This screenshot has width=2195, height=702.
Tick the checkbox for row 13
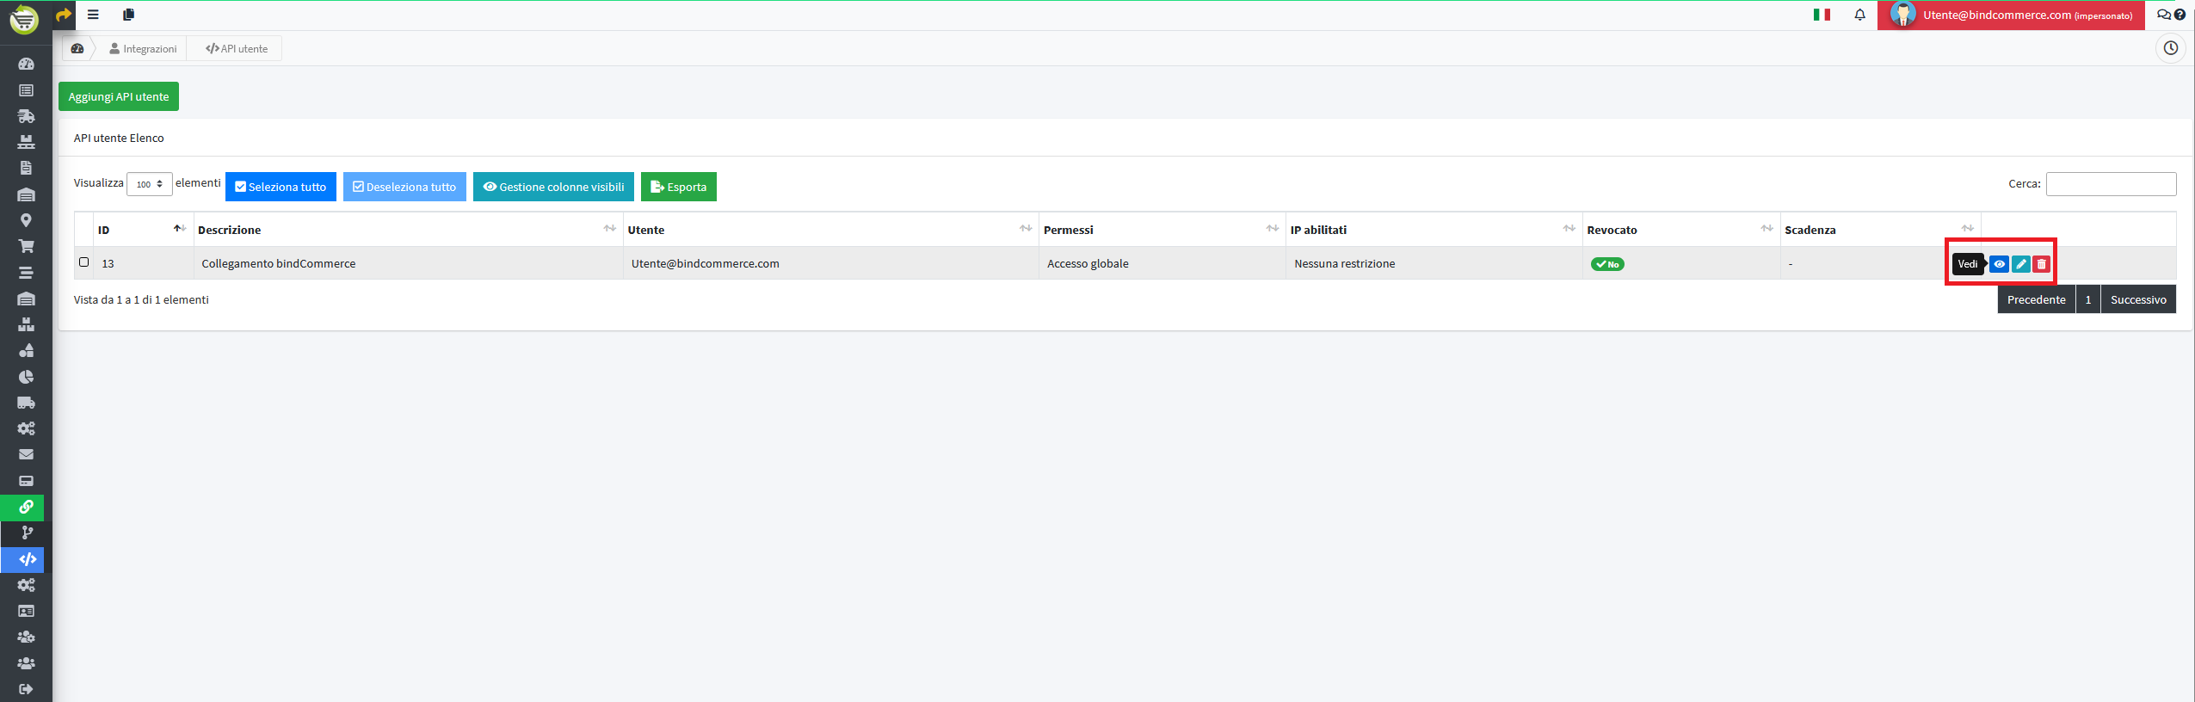tap(84, 262)
